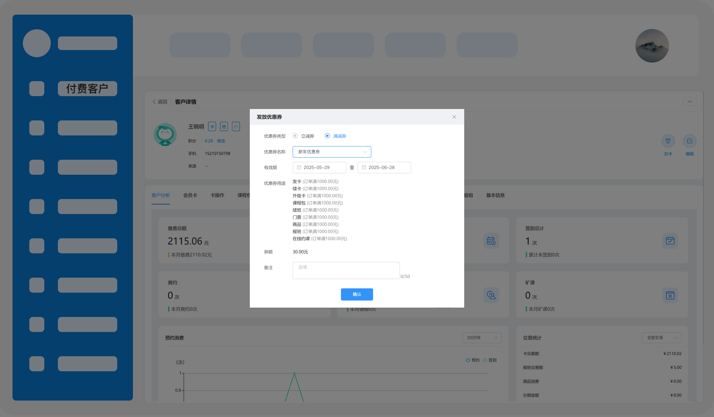714x417 pixels.
Task: Click the 旷课 calendar cross icon
Action: pyautogui.click(x=670, y=296)
